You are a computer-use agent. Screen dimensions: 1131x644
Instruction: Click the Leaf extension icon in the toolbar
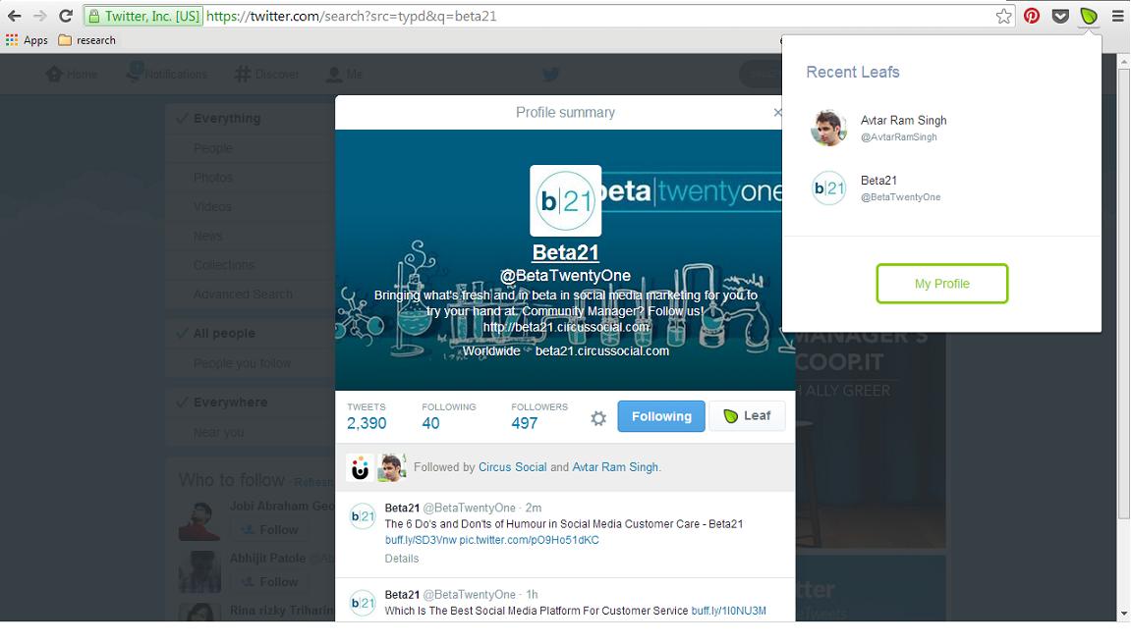pos(1089,16)
